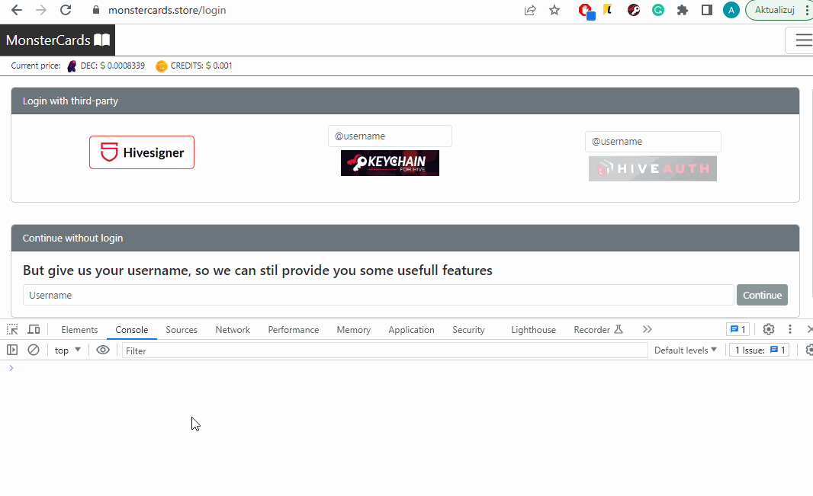Open the MonsterCards home logo link
The height and width of the screenshot is (496, 813).
(x=57, y=40)
